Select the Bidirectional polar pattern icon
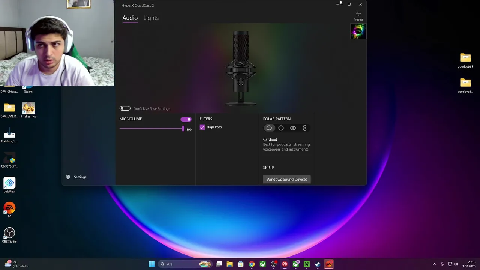480x270 pixels. pyautogui.click(x=304, y=128)
